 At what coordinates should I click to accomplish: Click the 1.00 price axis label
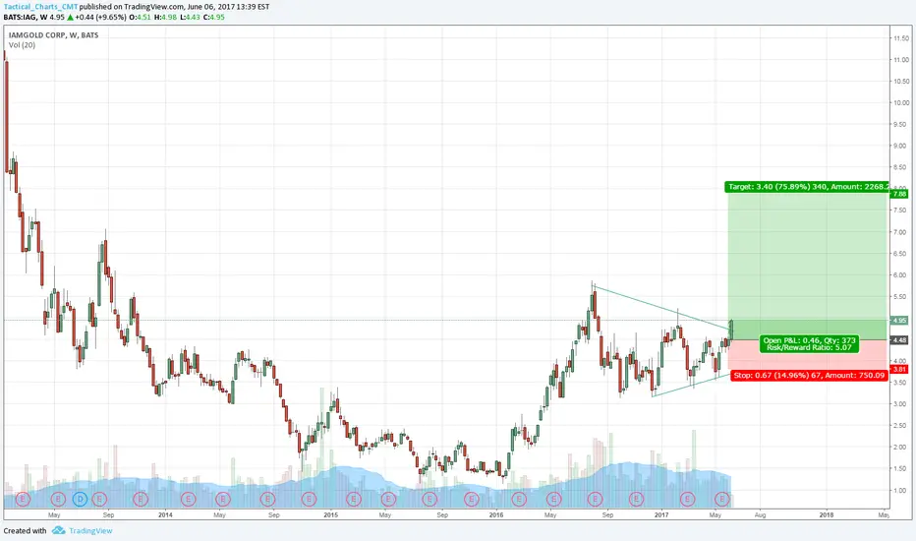click(x=900, y=491)
